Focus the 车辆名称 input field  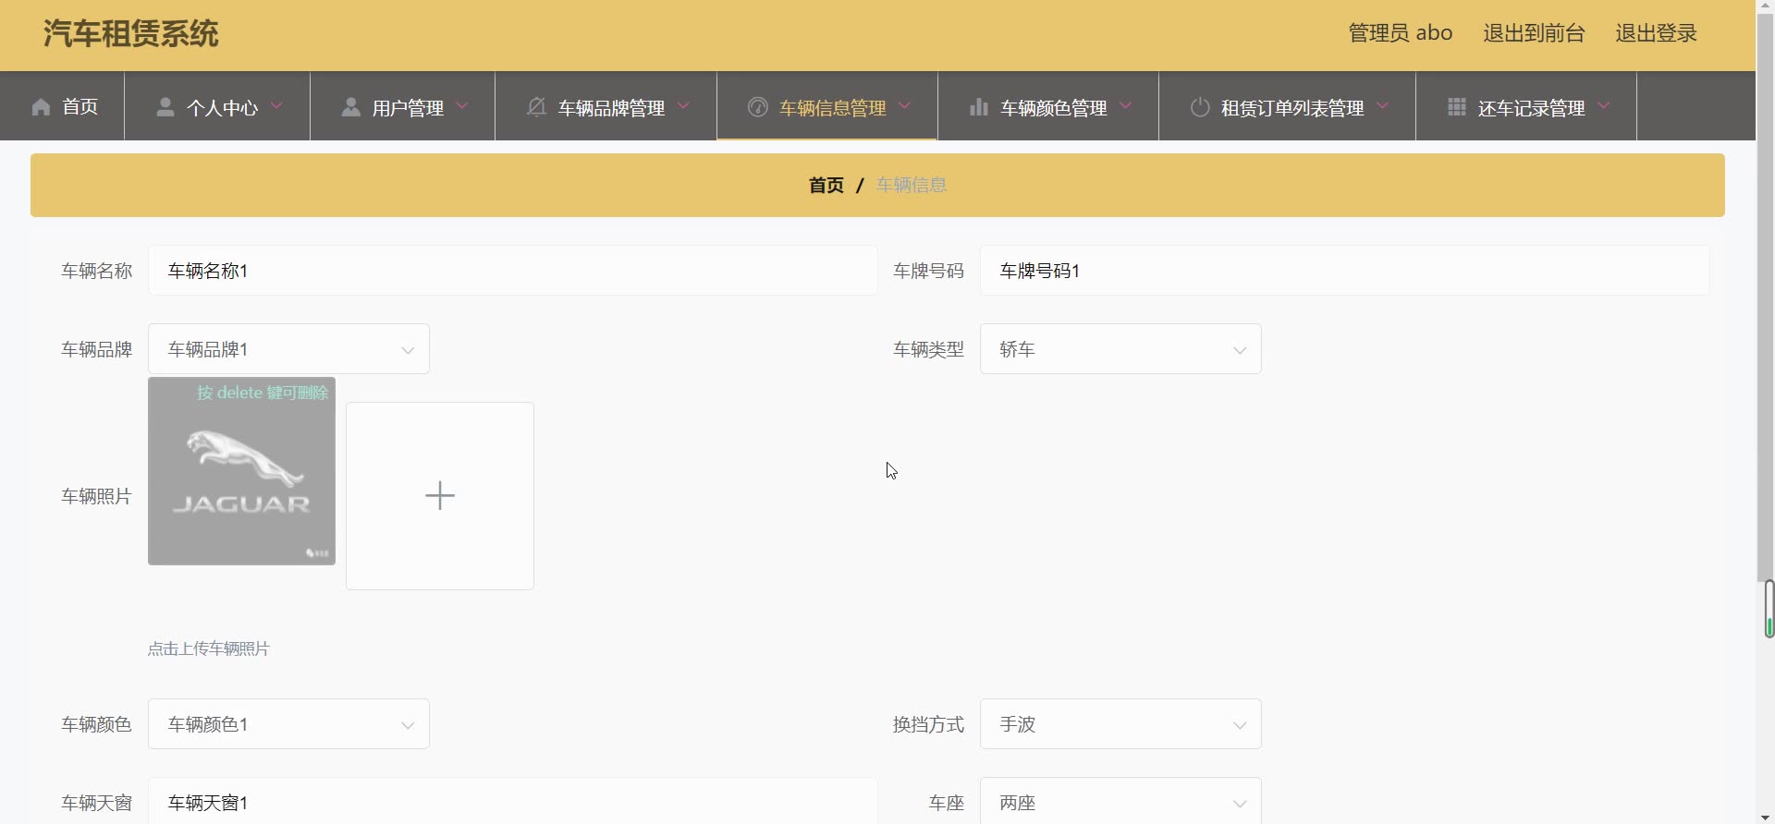tap(513, 271)
